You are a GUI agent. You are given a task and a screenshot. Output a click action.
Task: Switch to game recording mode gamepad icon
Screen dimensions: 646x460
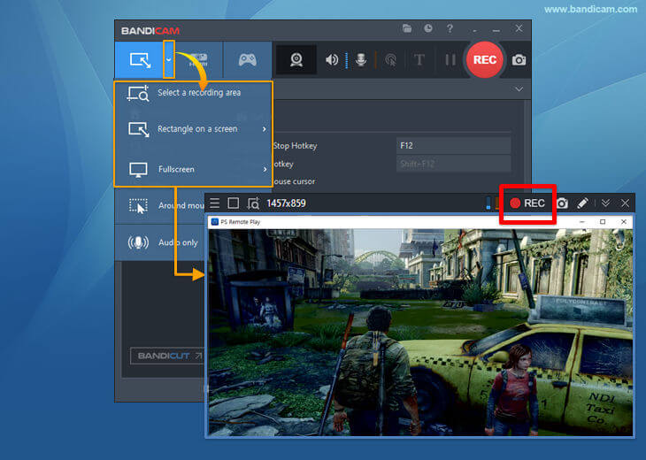(x=247, y=60)
